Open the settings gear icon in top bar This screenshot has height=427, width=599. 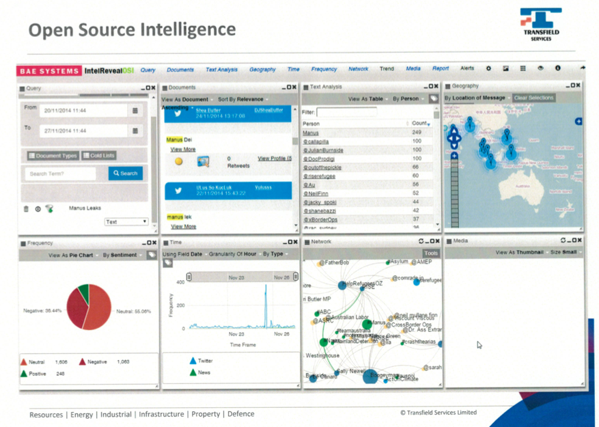point(488,68)
